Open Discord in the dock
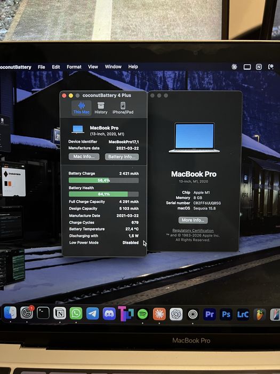280x374 pixels. pos(109,314)
